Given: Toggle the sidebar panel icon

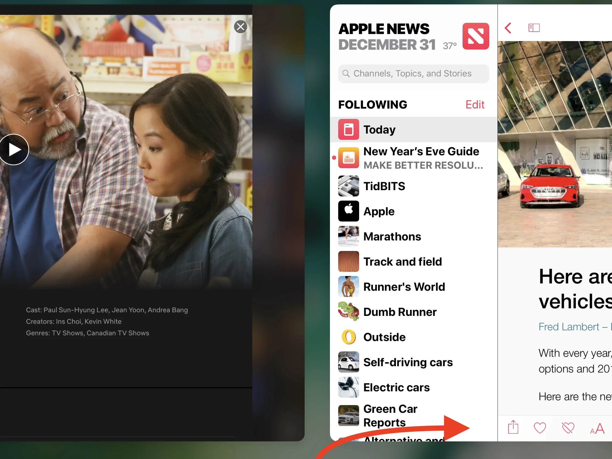Looking at the screenshot, I should coord(534,28).
